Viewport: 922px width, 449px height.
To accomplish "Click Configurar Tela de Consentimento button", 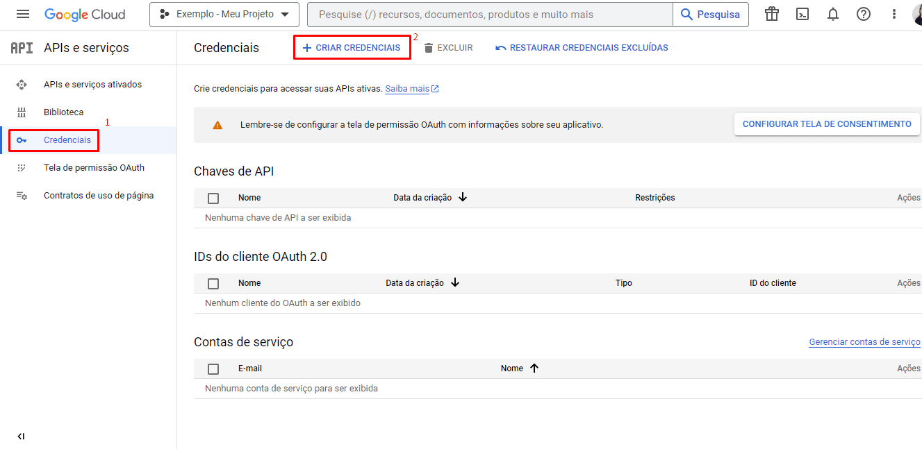I will point(827,124).
